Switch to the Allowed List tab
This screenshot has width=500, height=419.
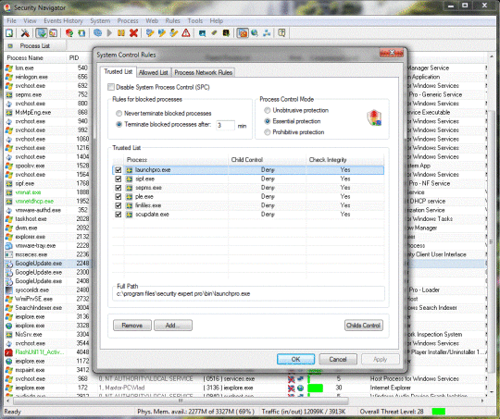pyautogui.click(x=154, y=73)
